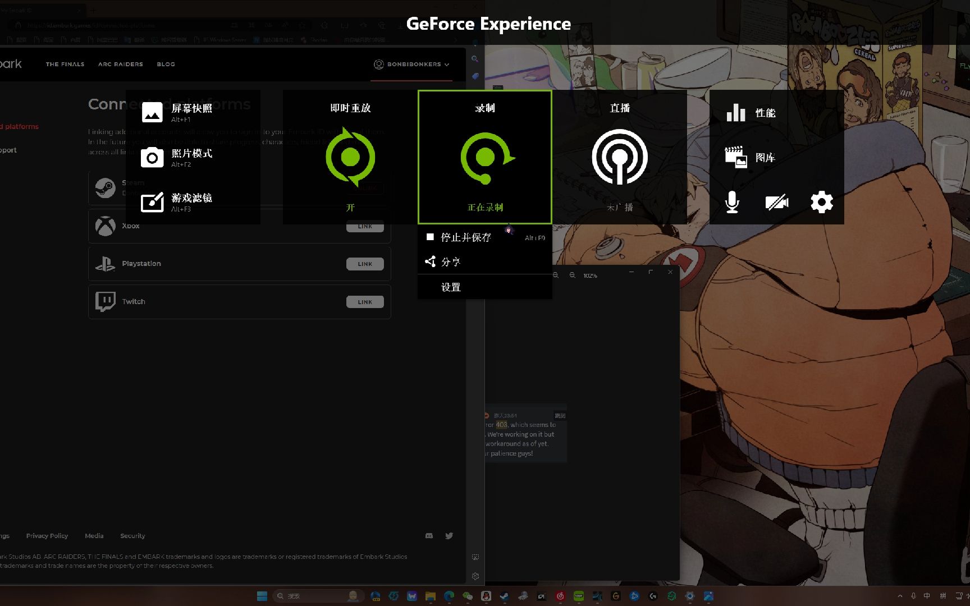Open THE FINALS nav item on Embark page
970x606 pixels.
pyautogui.click(x=65, y=65)
